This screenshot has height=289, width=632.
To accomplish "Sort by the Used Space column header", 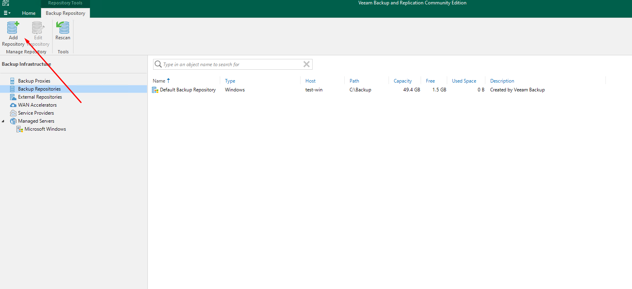I will coord(464,81).
